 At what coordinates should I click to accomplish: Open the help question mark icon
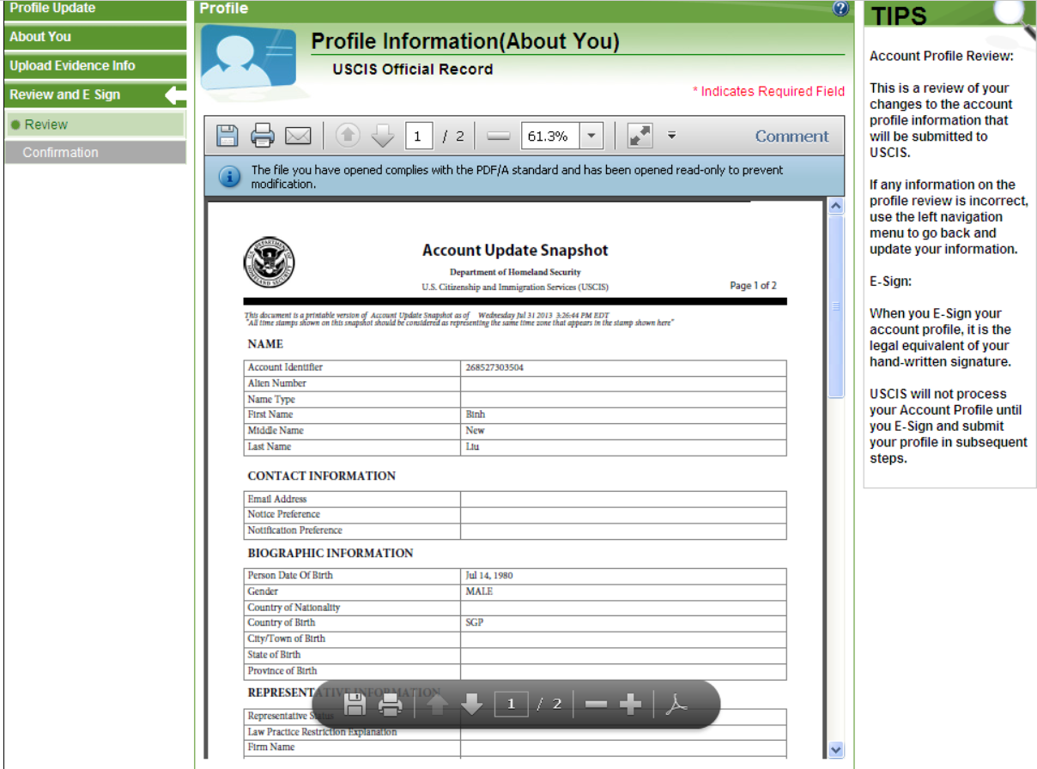pos(840,9)
